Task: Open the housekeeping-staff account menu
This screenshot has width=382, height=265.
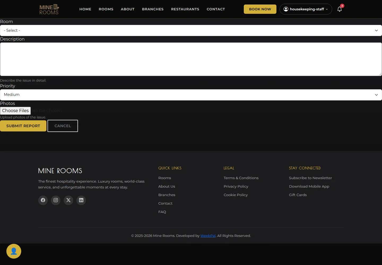Action: coord(306,9)
